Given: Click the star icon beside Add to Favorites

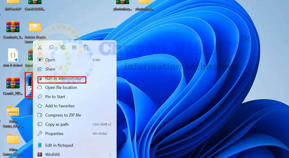Looking at the screenshot, I should [x=39, y=106].
